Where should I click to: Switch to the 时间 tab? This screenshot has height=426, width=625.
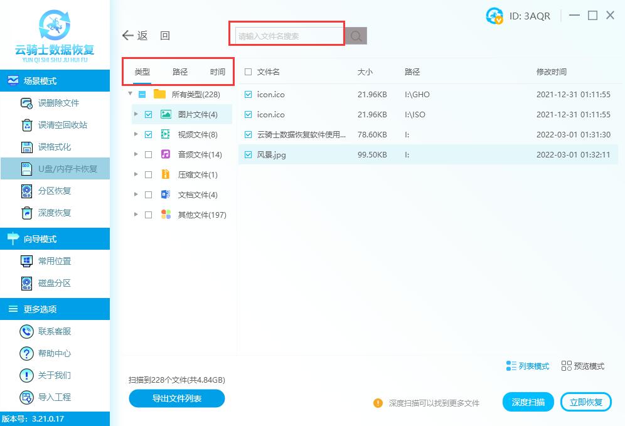pyautogui.click(x=218, y=72)
